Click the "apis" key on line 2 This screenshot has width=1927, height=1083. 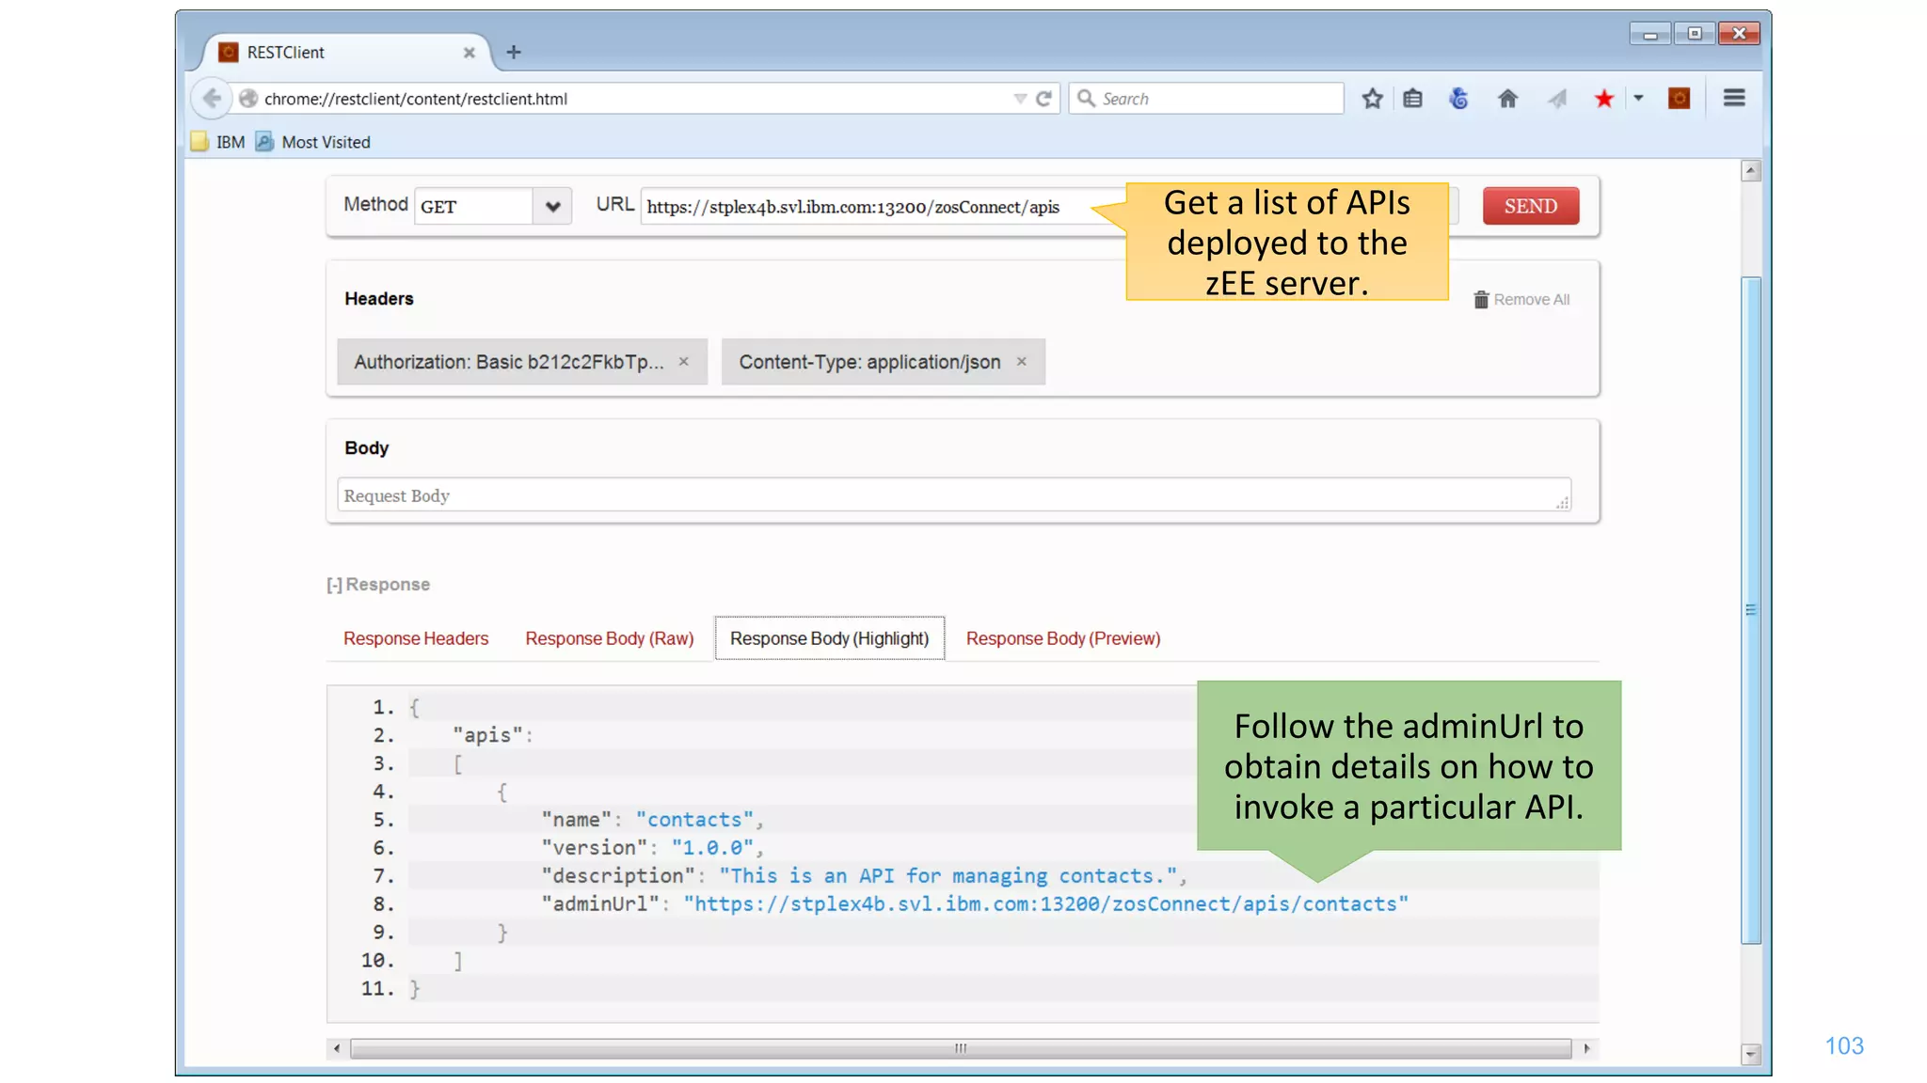[x=487, y=735]
